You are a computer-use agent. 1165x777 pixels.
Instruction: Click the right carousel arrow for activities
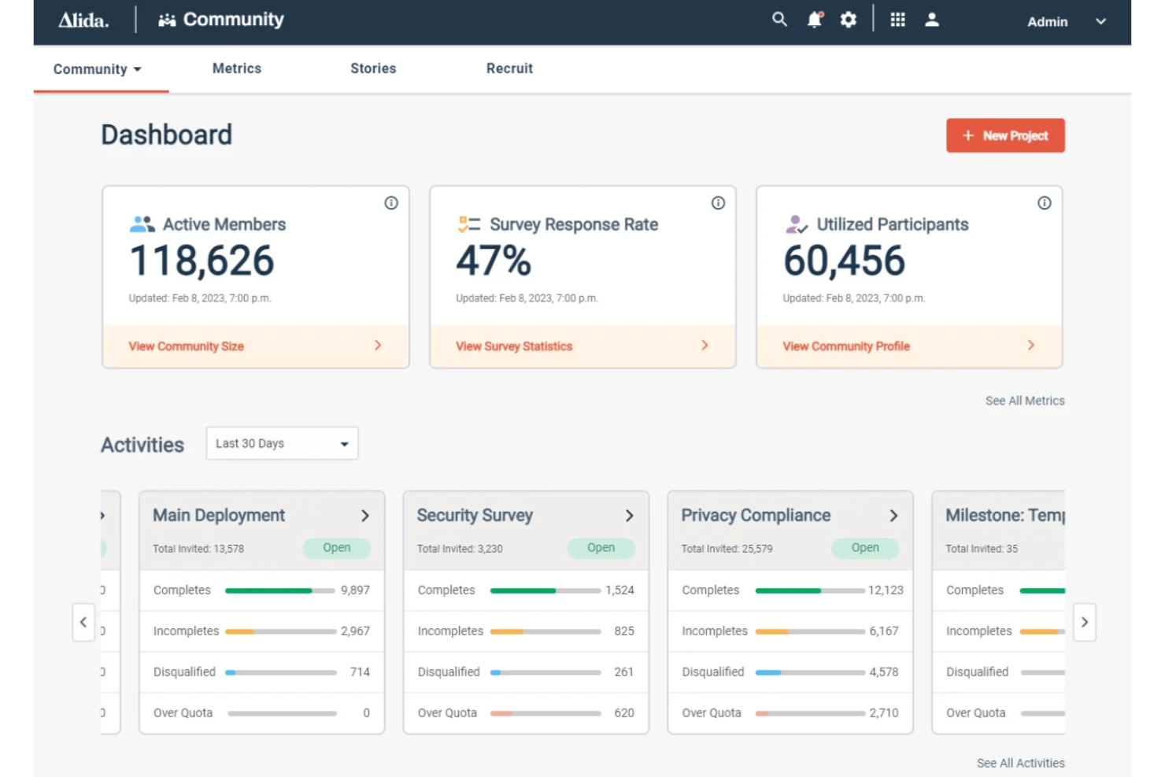pyautogui.click(x=1084, y=622)
